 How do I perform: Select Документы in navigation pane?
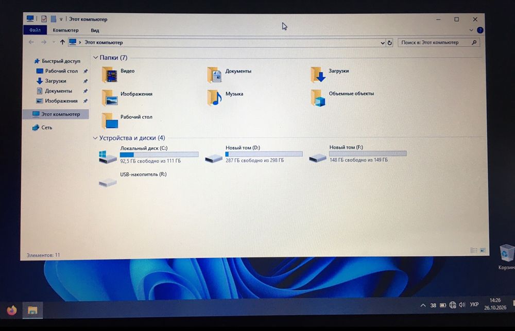(x=54, y=91)
